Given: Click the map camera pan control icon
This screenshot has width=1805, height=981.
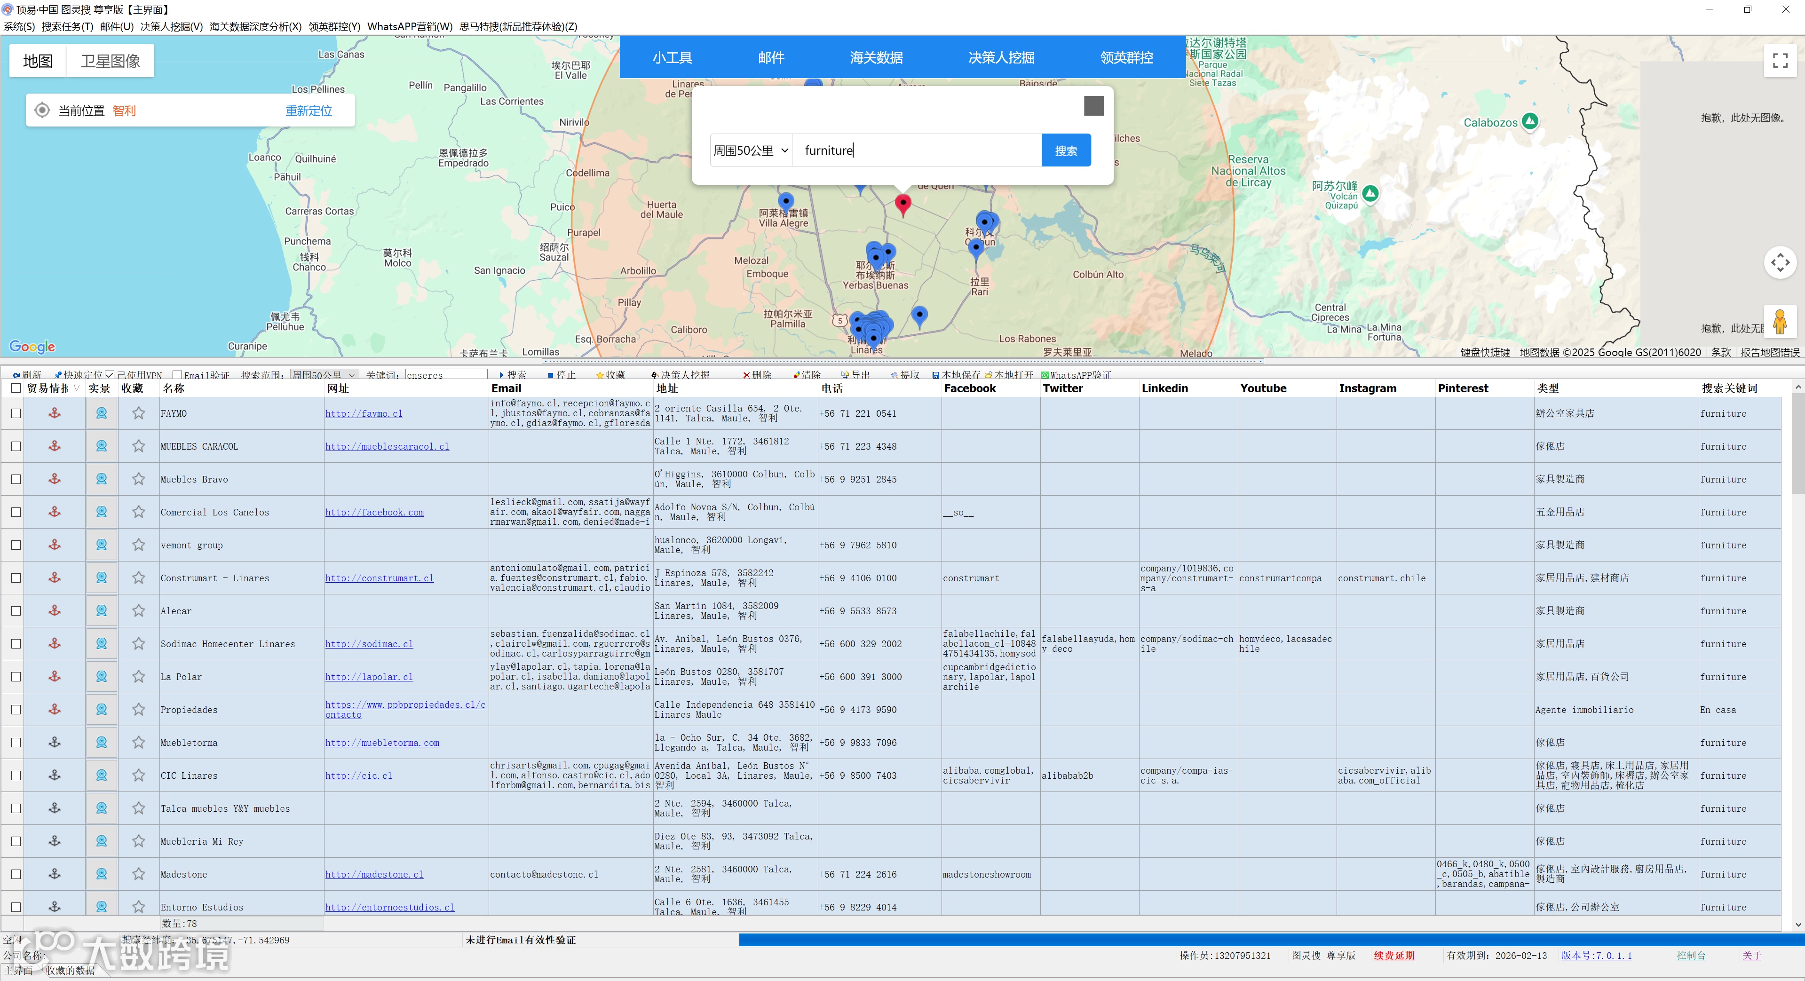Looking at the screenshot, I should pyautogui.click(x=1780, y=263).
